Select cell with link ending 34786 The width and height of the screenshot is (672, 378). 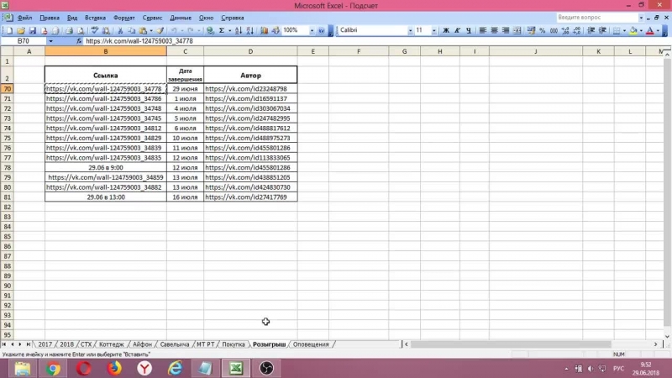click(x=106, y=98)
